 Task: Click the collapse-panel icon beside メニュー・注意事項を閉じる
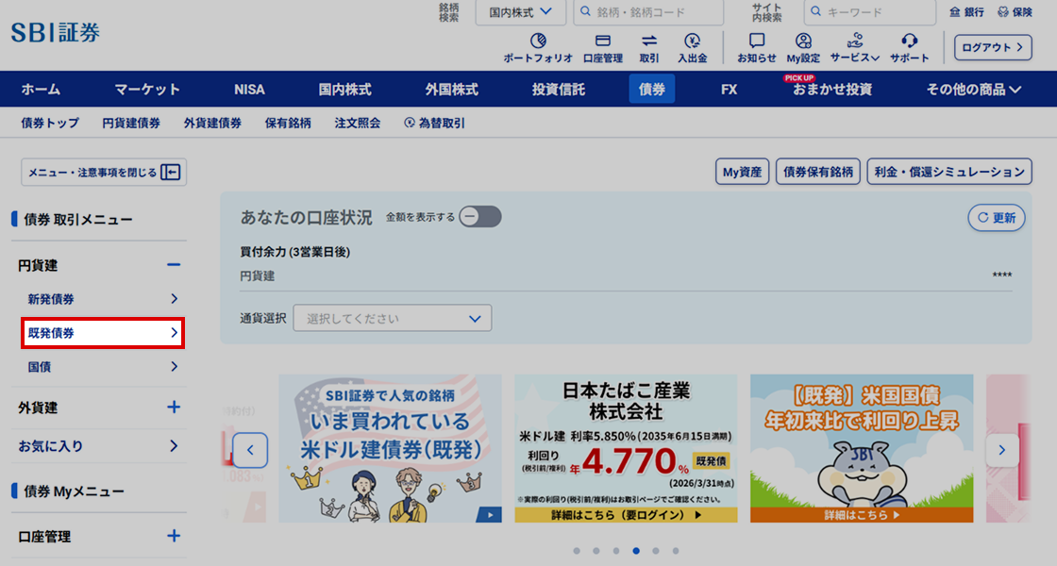coord(171,173)
